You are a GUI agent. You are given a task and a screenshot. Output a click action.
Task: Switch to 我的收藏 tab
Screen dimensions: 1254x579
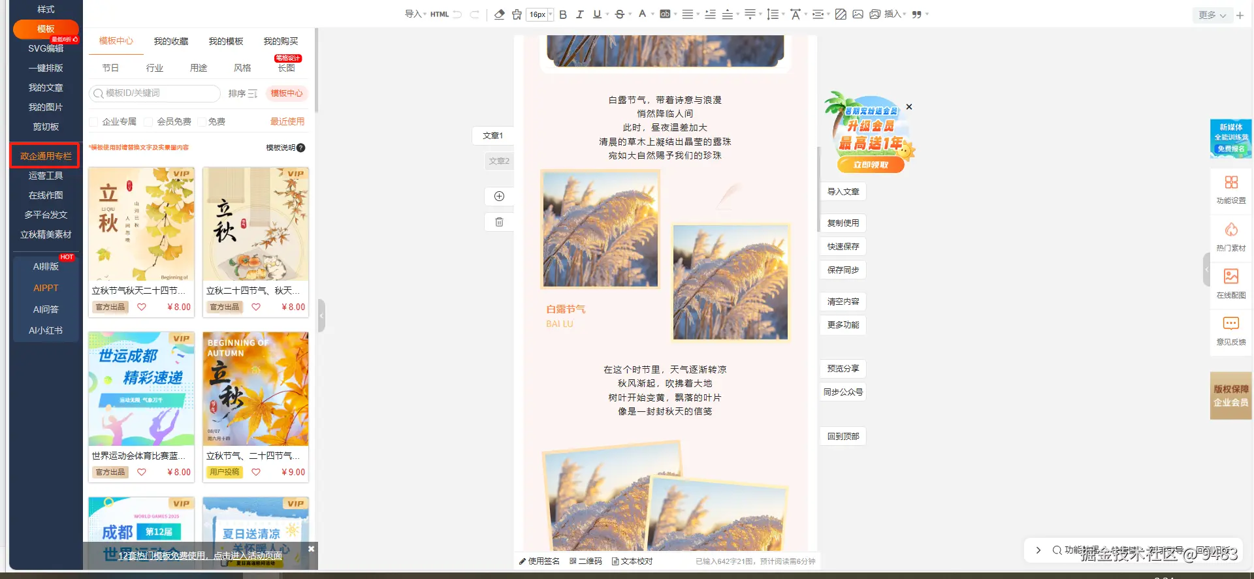pyautogui.click(x=171, y=41)
